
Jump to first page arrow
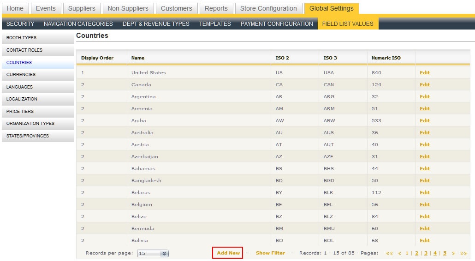pos(390,253)
